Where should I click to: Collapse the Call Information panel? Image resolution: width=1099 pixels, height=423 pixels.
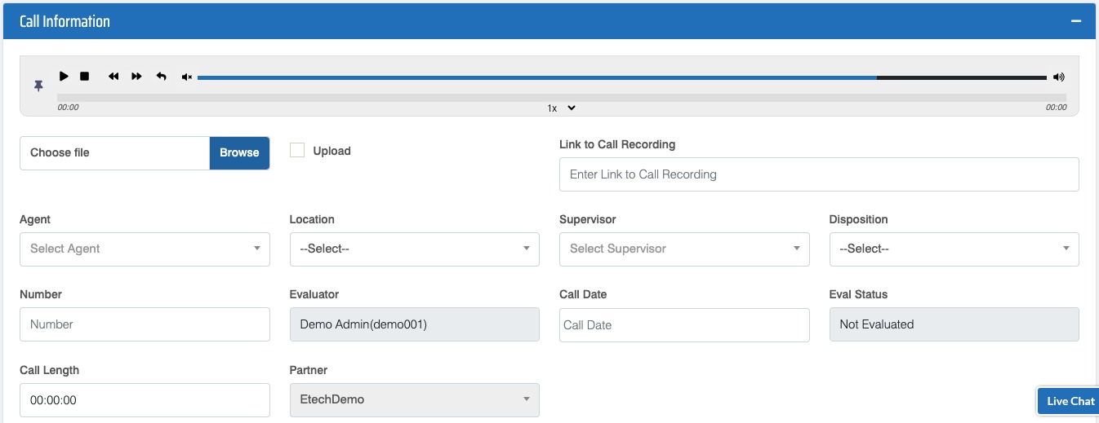point(1076,22)
